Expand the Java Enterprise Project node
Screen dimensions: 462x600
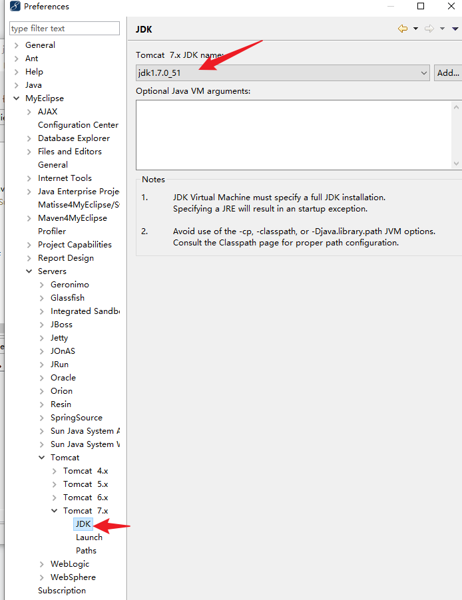tap(29, 192)
